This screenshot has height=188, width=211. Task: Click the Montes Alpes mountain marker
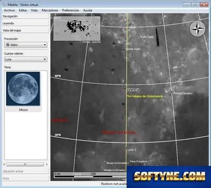pos(124,47)
